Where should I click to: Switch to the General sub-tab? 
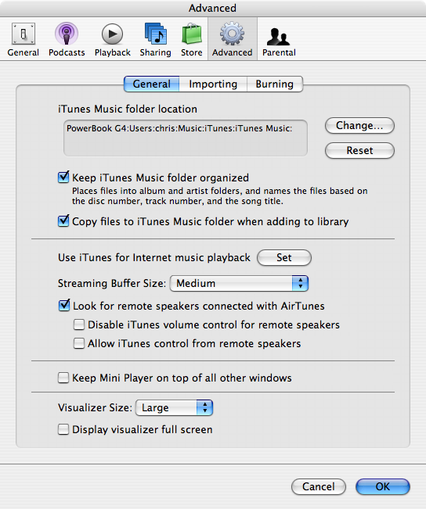click(x=152, y=84)
